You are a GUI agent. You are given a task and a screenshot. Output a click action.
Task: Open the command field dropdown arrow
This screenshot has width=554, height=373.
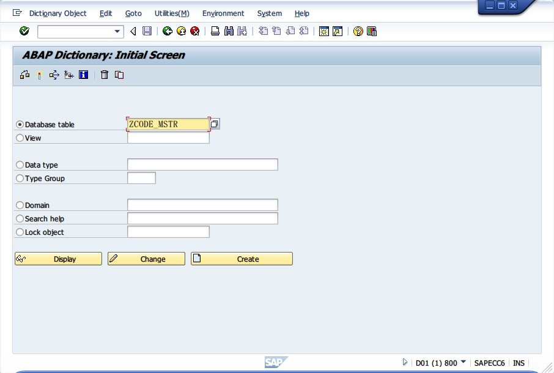tap(117, 31)
